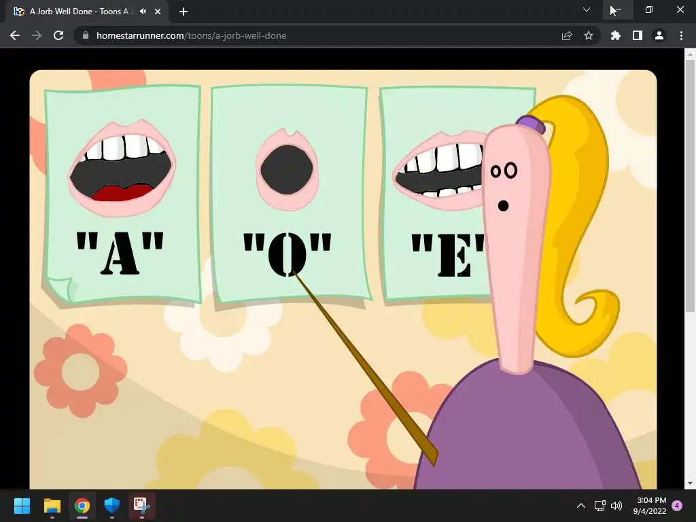Share this page icon
Screen dimensions: 696x522
567,35
